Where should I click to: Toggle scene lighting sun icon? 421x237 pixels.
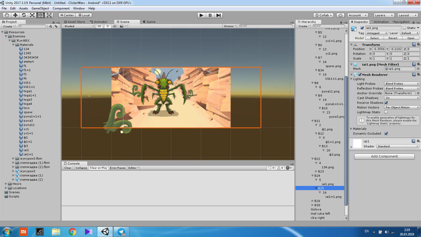107,26
